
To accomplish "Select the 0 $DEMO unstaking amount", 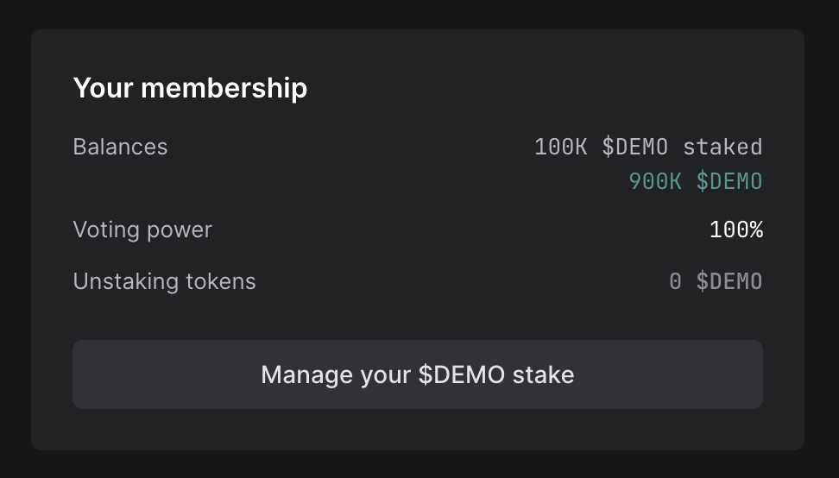I will (716, 281).
